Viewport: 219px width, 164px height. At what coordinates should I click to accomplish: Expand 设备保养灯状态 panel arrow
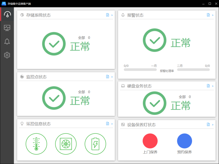[x=213, y=125]
